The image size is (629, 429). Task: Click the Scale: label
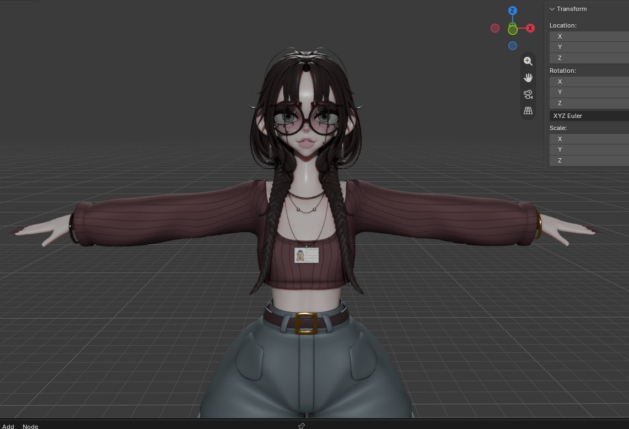point(558,128)
